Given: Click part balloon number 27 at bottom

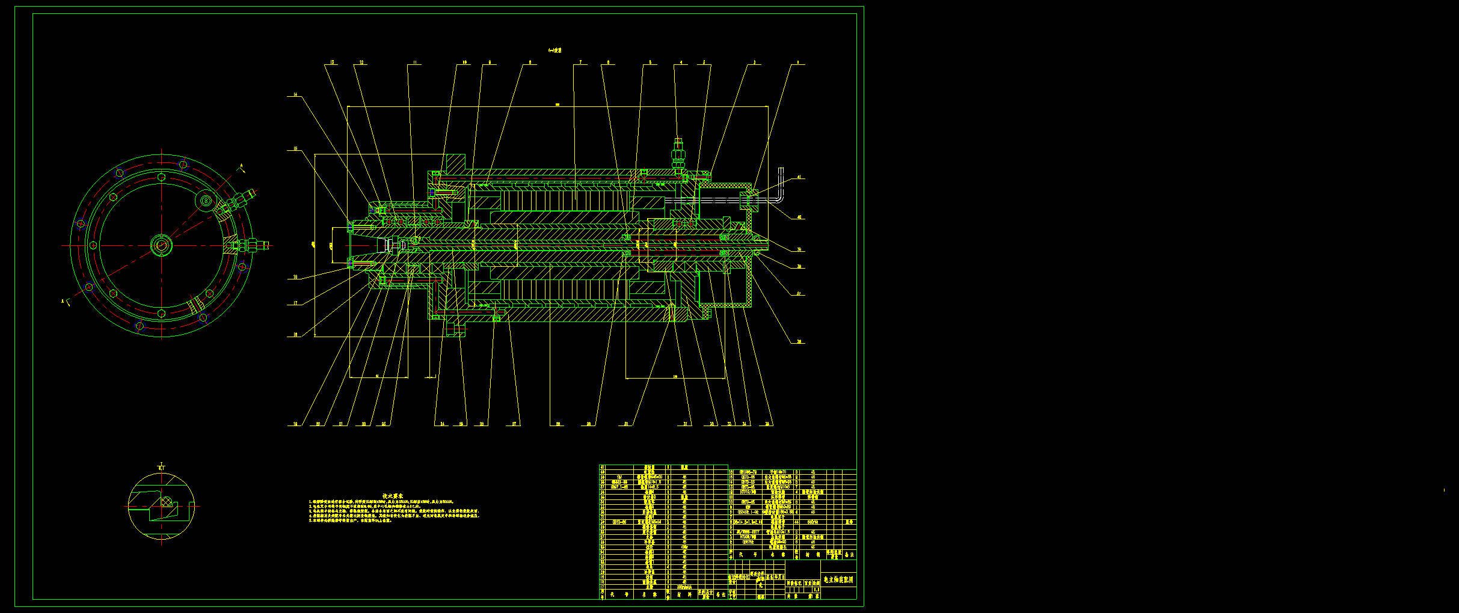Looking at the screenshot, I should (x=514, y=424).
